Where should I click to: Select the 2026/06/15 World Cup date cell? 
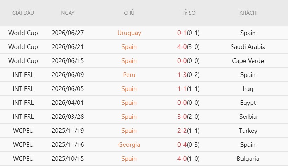click(68, 61)
